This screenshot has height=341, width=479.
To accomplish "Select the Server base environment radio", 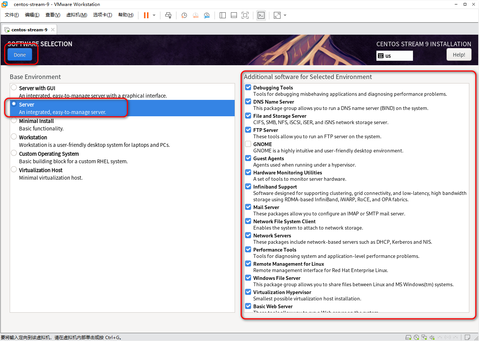I will click(14, 104).
